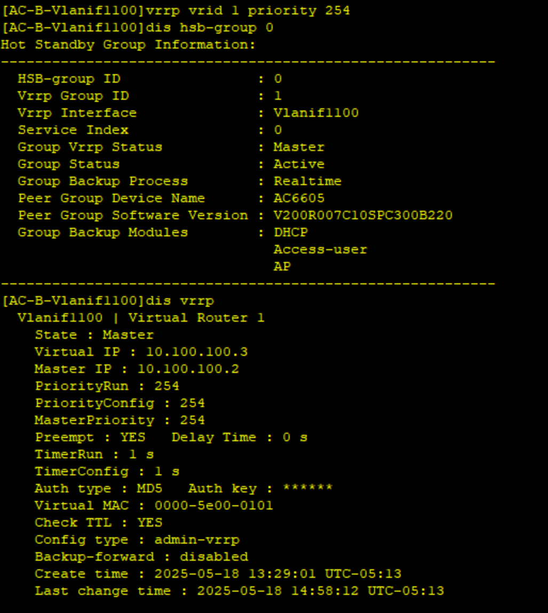
Task: Click the Auth type MD5 text
Action: click(x=99, y=488)
